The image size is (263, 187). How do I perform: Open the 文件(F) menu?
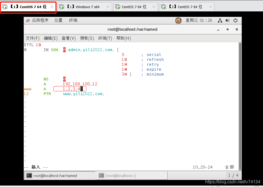(32, 38)
